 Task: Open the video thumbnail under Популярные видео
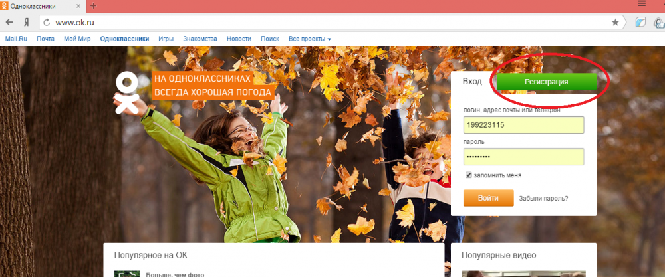tap(523, 274)
